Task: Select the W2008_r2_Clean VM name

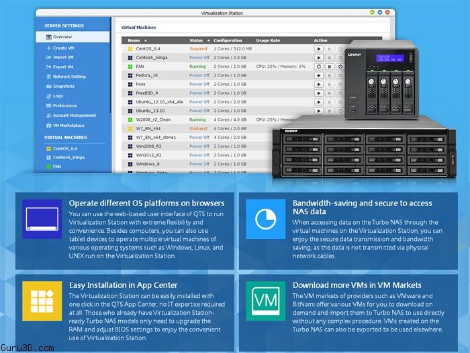Action: click(x=153, y=119)
